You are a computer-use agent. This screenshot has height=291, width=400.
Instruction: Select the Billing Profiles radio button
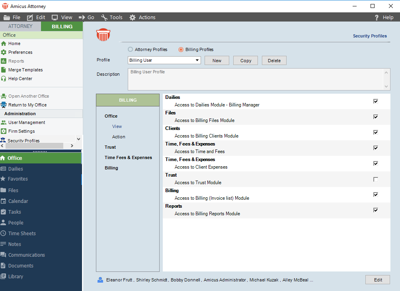pos(181,49)
